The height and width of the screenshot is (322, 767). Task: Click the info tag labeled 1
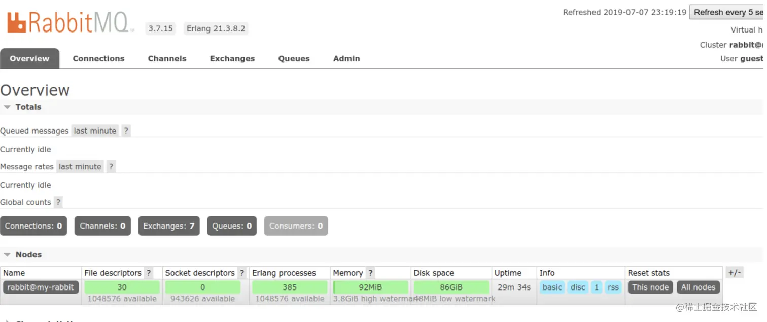[597, 287]
